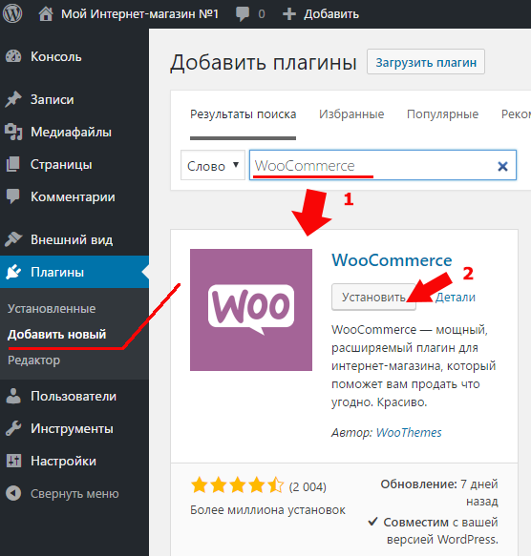Open the comments bubble icon in admin bar
Image resolution: width=531 pixels, height=556 pixels.
pos(243,14)
